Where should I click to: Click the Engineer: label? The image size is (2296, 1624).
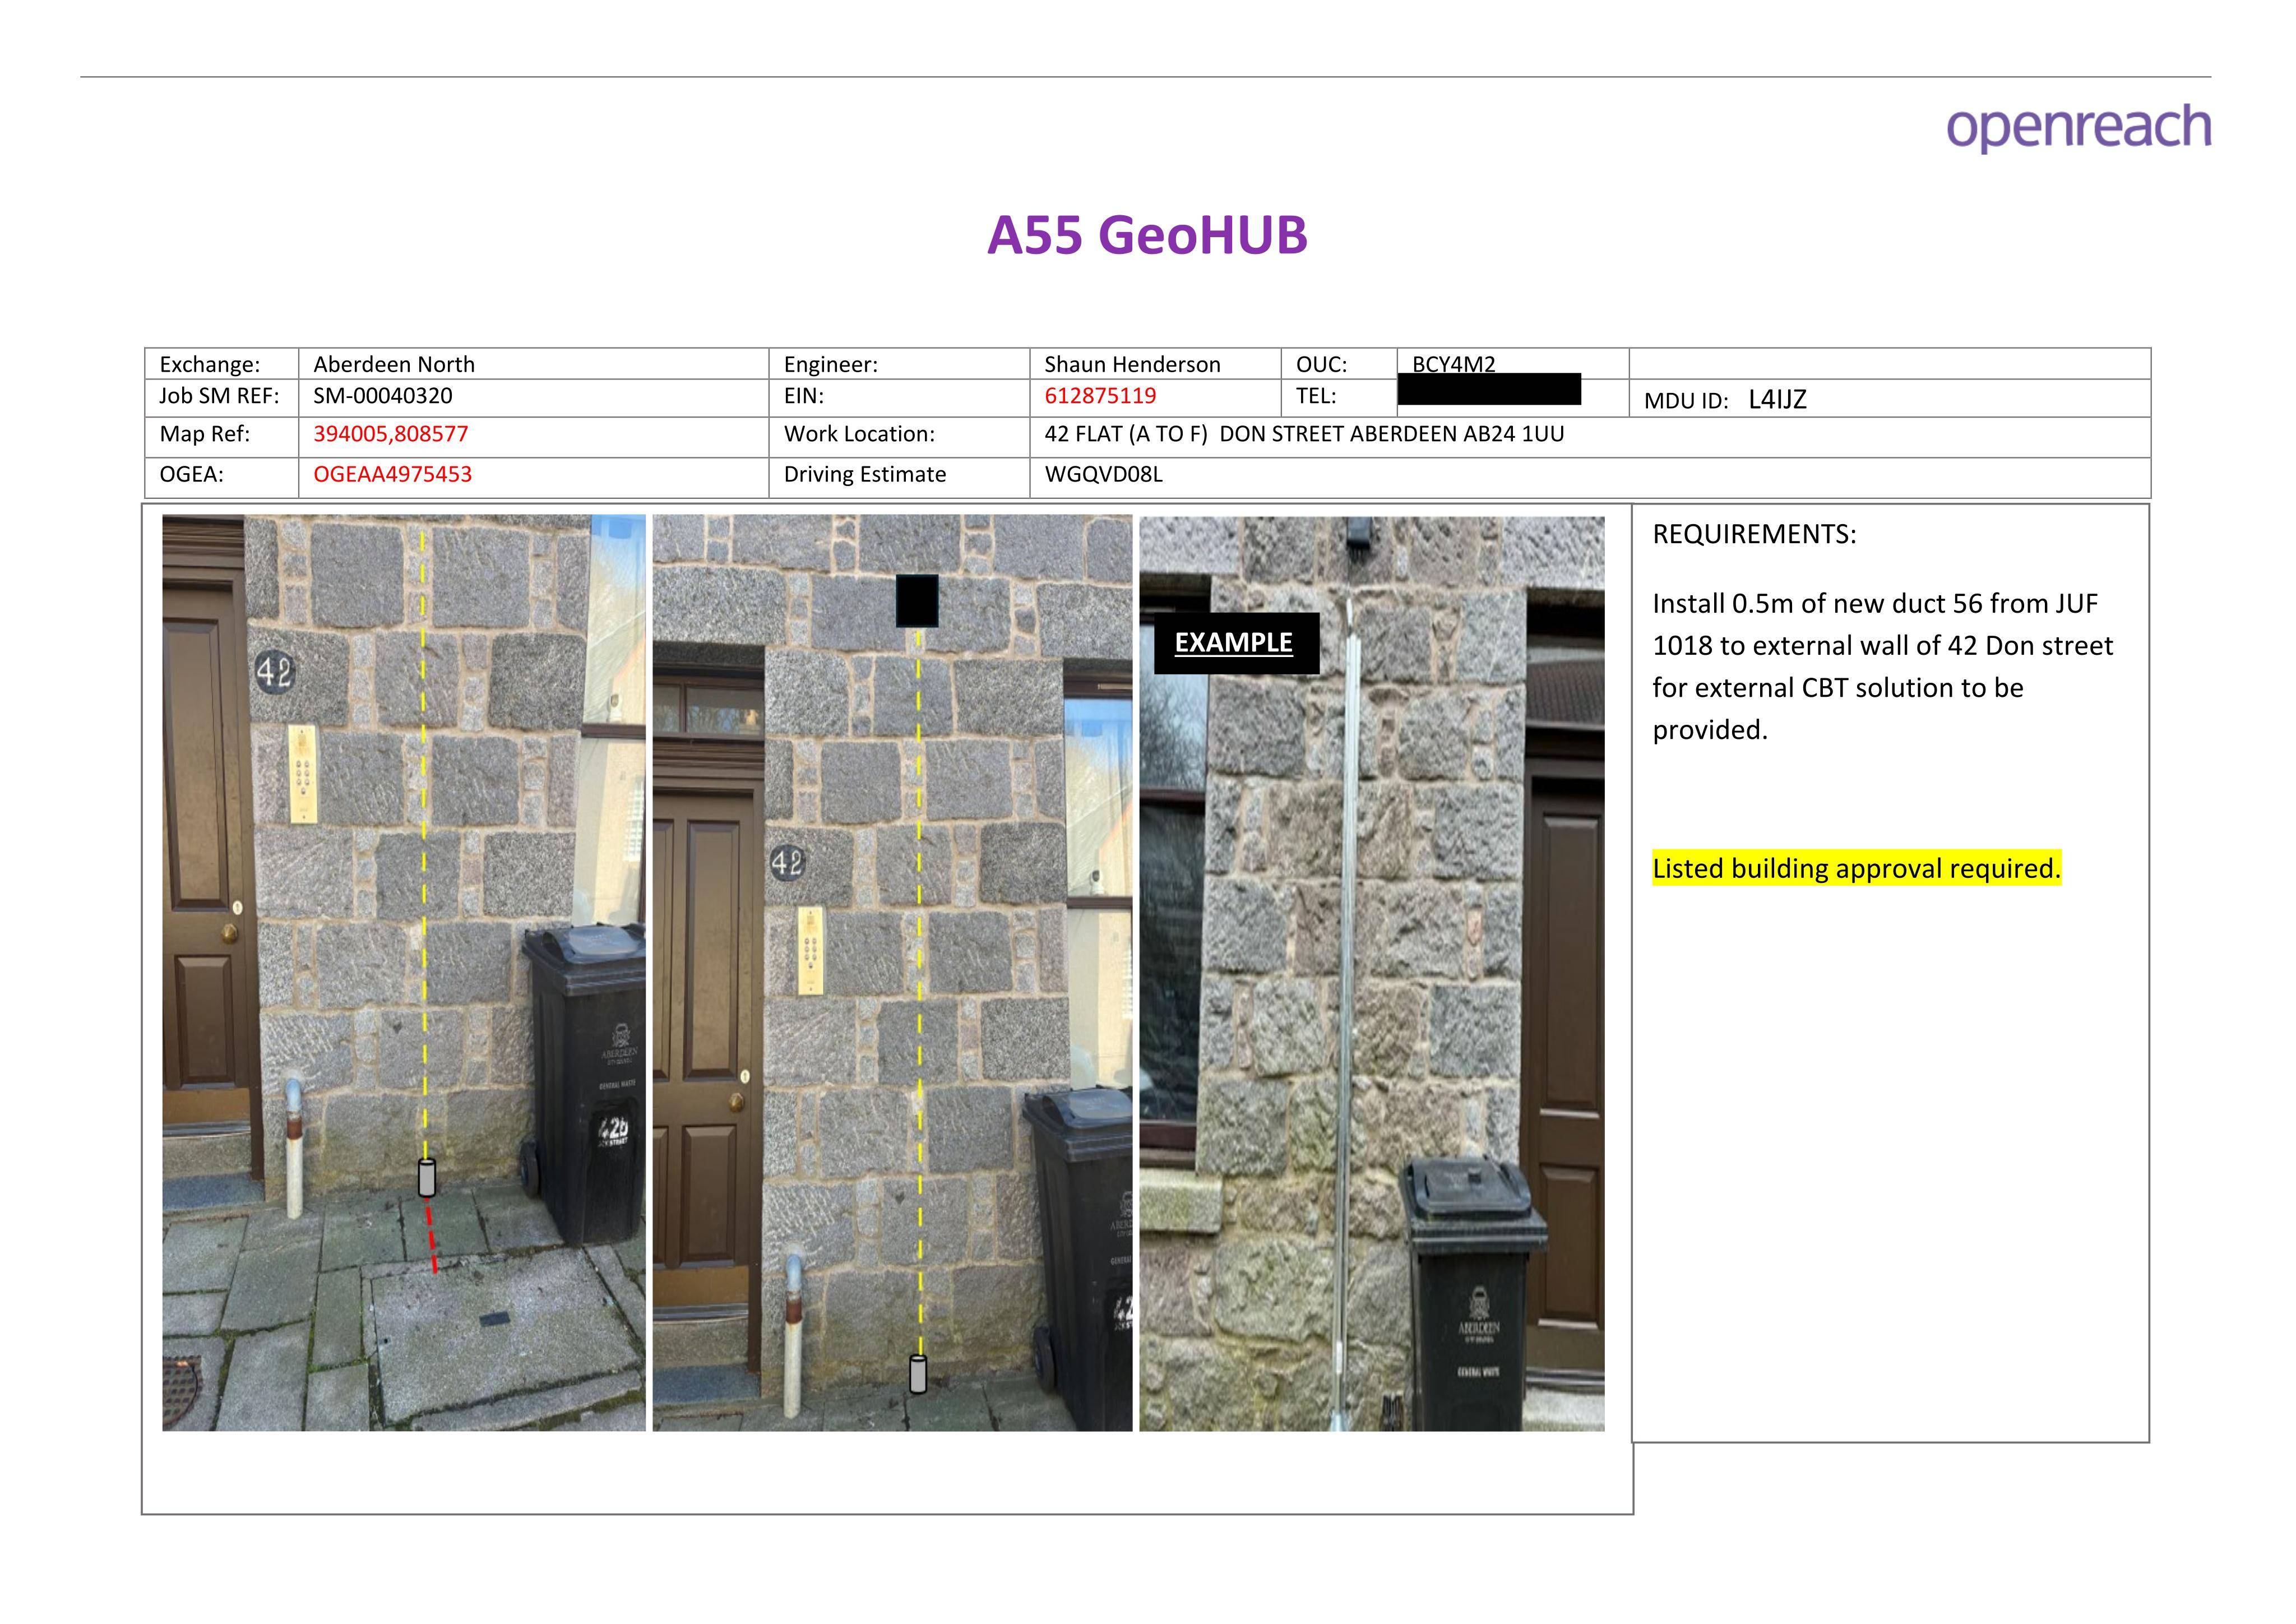(831, 364)
